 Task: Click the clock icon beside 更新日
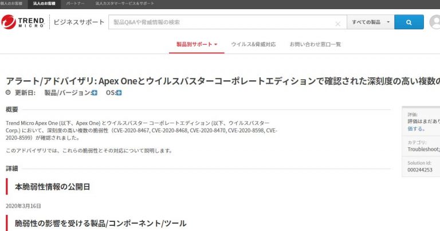click(8, 92)
